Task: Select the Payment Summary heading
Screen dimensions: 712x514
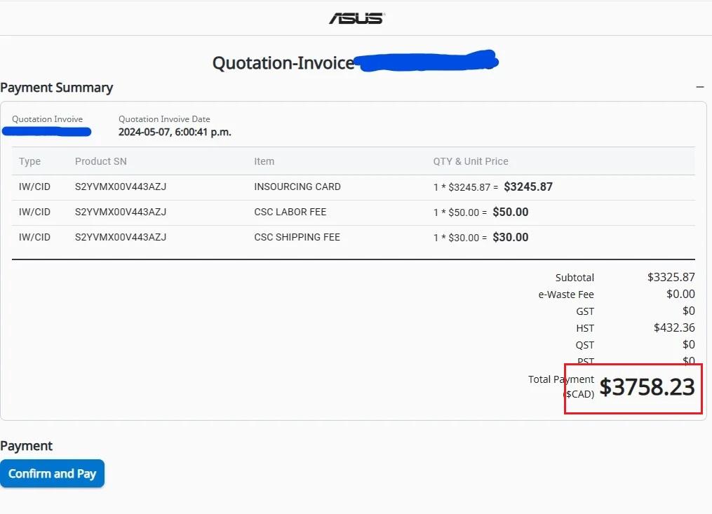Action: (x=57, y=88)
